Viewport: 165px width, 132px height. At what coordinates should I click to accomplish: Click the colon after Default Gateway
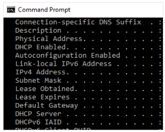coord(160,106)
